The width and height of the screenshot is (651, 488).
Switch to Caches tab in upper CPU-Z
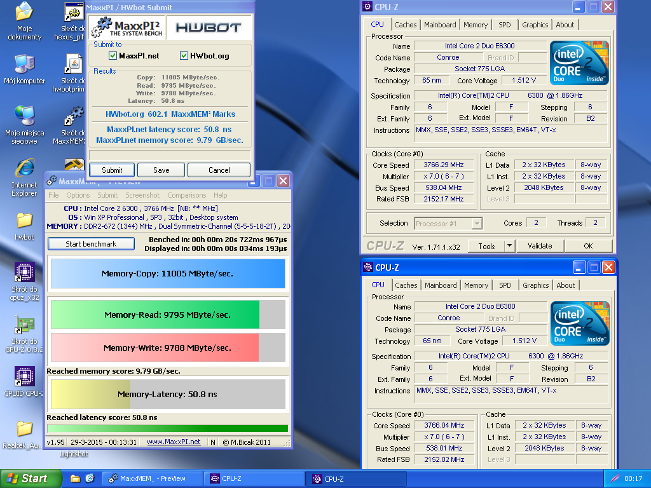pos(405,25)
